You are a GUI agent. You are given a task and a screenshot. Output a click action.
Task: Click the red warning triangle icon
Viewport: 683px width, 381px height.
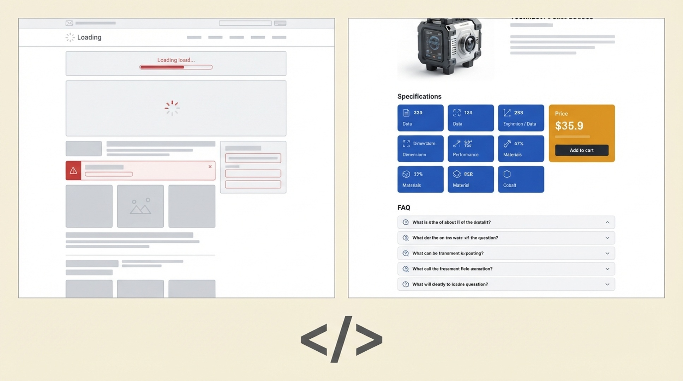73,171
